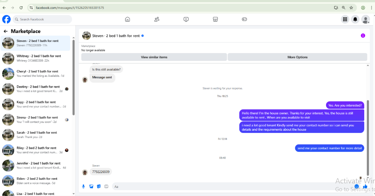Click View similar items button
This screenshot has width=375, height=196.
(x=154, y=57)
